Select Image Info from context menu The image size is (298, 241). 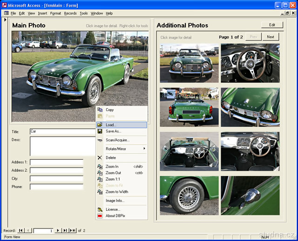coord(115,201)
